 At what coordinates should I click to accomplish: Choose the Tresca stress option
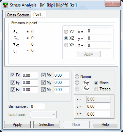[x=96, y=89]
